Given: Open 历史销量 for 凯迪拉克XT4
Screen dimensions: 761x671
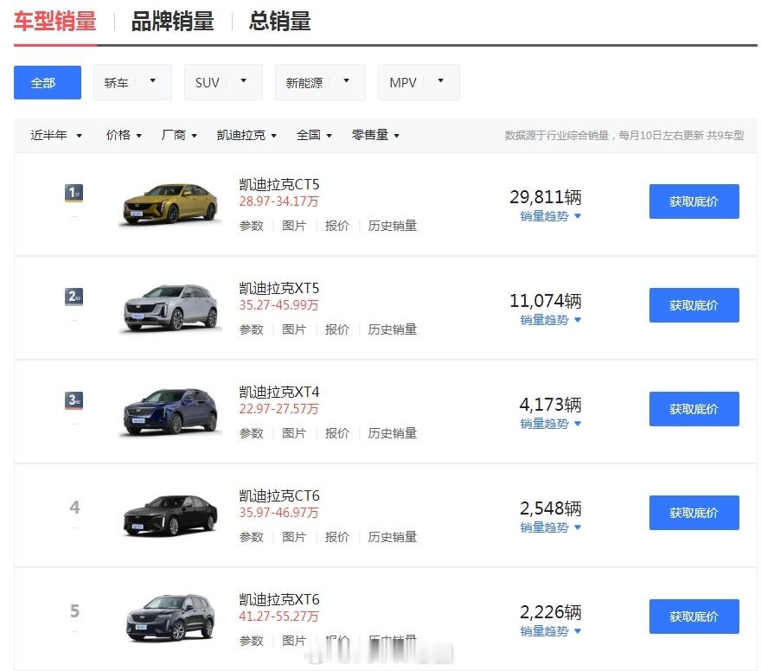Looking at the screenshot, I should pos(392,433).
